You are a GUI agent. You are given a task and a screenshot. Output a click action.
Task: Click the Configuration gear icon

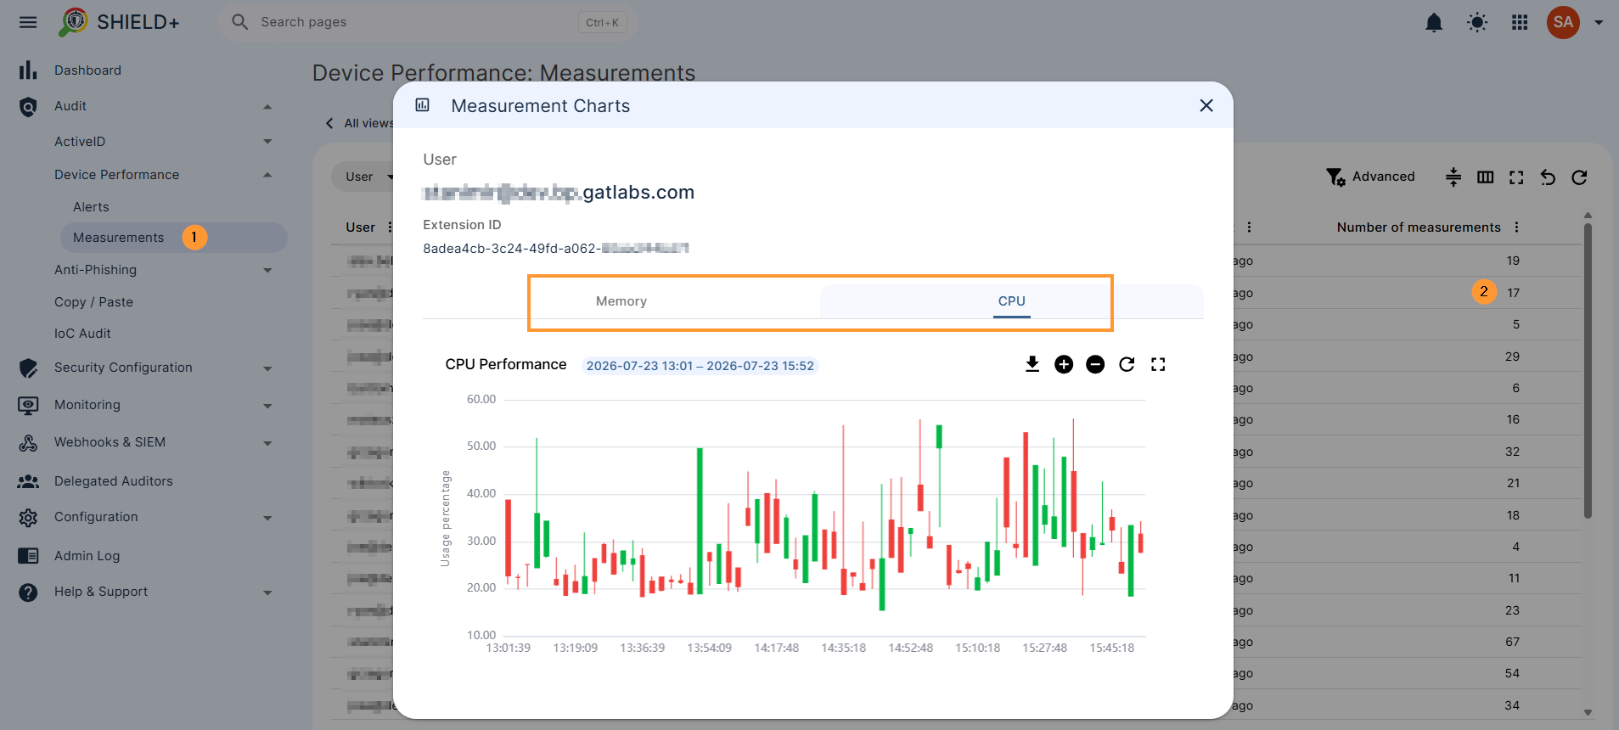pos(28,518)
